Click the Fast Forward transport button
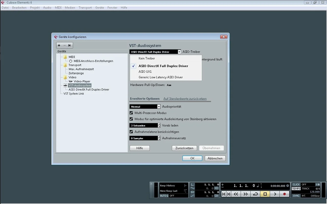The height and width of the screenshot is (204, 327). [x=245, y=194]
